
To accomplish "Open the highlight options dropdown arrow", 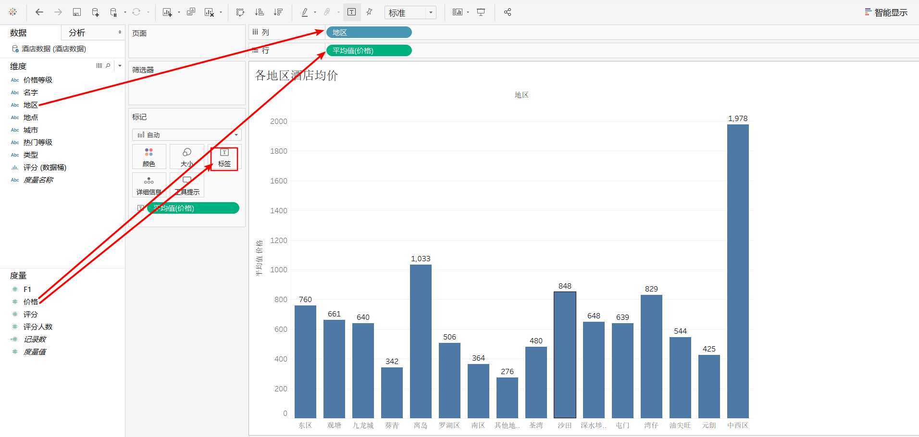I will 315,12.
